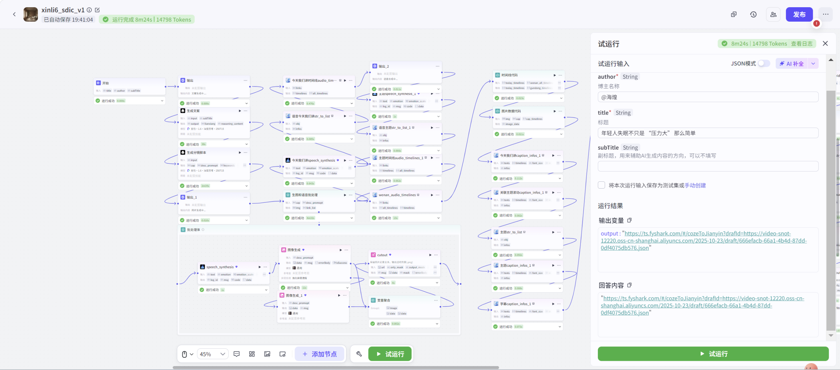Click the subTitle input field
This screenshot has height=370, width=840.
click(x=708, y=166)
